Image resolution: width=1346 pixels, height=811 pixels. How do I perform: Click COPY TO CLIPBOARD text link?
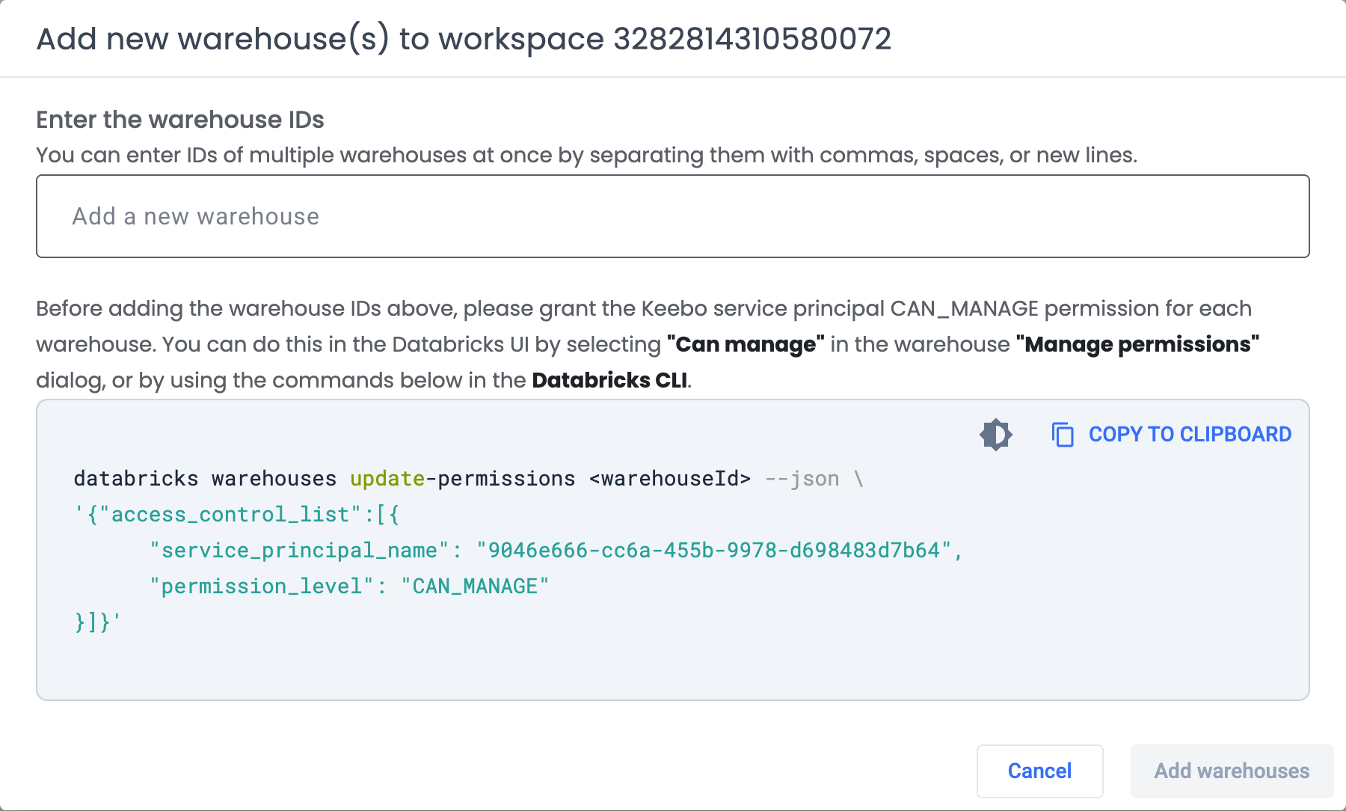(1190, 435)
